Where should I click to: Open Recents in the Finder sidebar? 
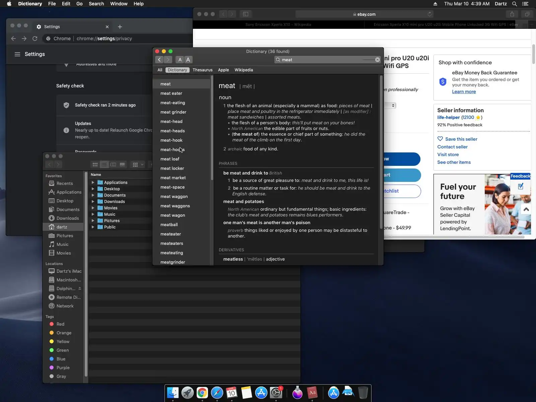64,183
